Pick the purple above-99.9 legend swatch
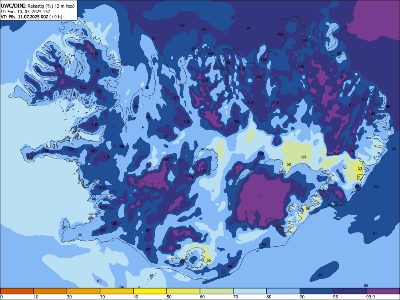This screenshot has width=400, height=300. [383, 291]
